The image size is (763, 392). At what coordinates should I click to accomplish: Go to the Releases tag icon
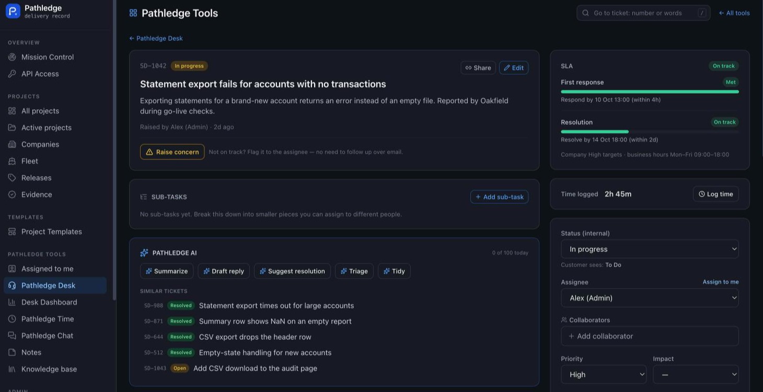[12, 178]
